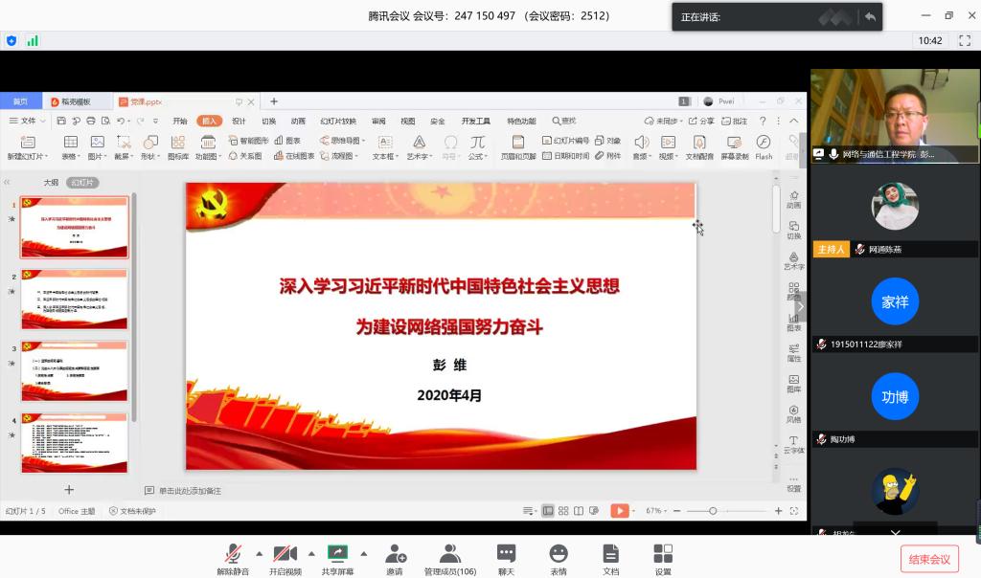The height and width of the screenshot is (578, 981).
Task: Toggle normal view in the status bar
Action: click(x=548, y=510)
